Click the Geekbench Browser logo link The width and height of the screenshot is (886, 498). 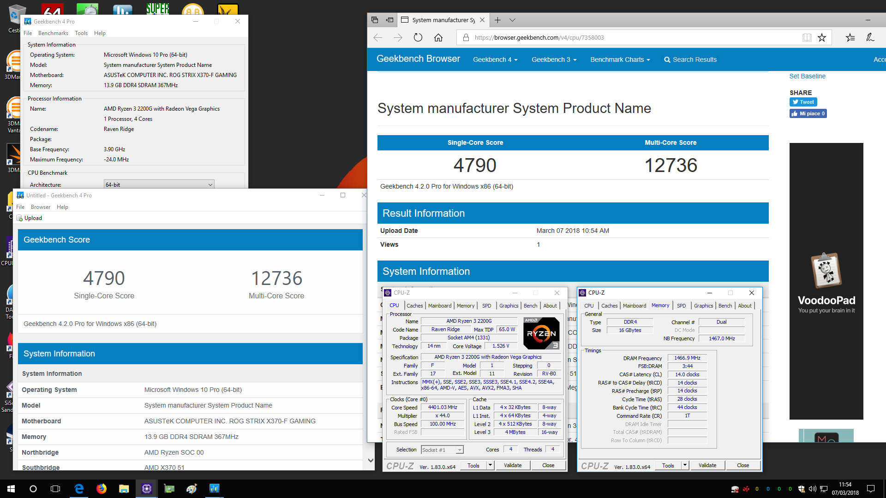tap(418, 59)
